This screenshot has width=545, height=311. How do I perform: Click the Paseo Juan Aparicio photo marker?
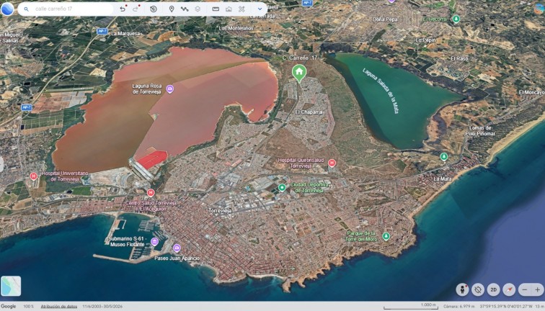[177, 248]
